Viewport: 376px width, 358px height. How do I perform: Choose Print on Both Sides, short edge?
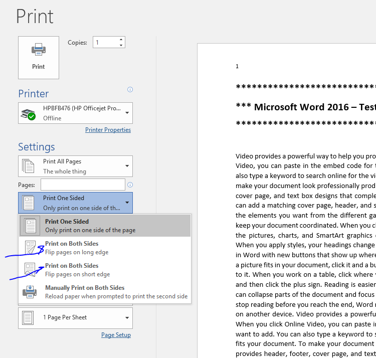[105, 270]
